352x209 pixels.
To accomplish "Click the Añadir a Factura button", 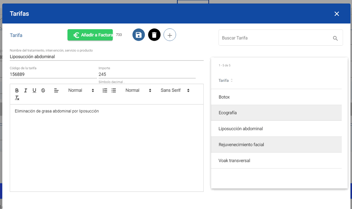I will [x=90, y=35].
